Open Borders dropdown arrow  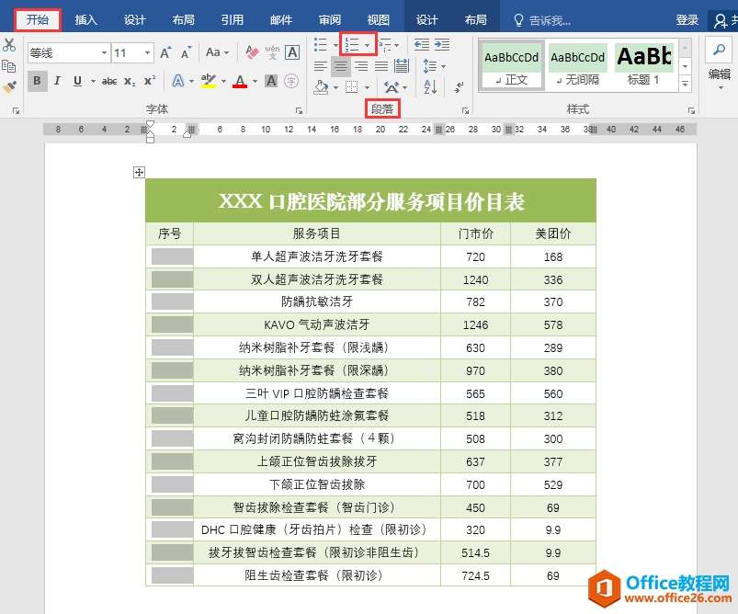(367, 87)
